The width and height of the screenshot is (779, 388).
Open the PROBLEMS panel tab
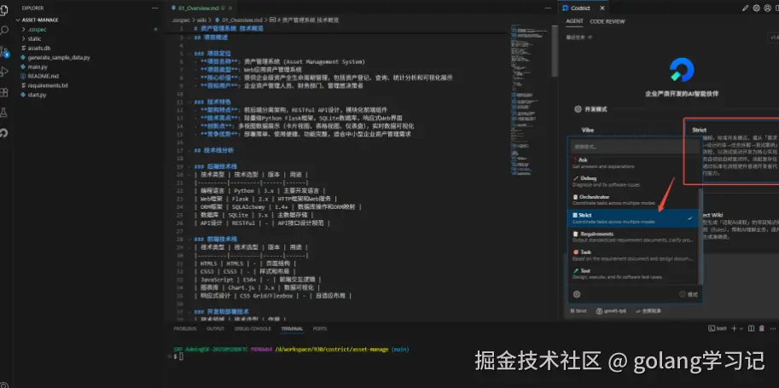click(185, 329)
